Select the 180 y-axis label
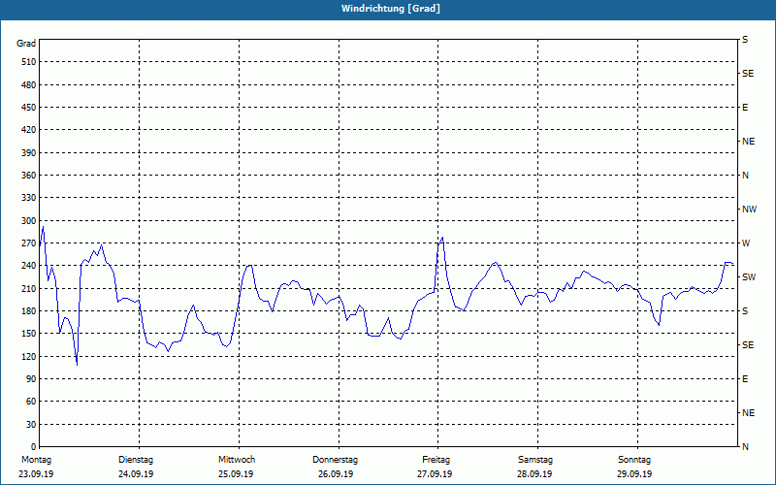 29,311
